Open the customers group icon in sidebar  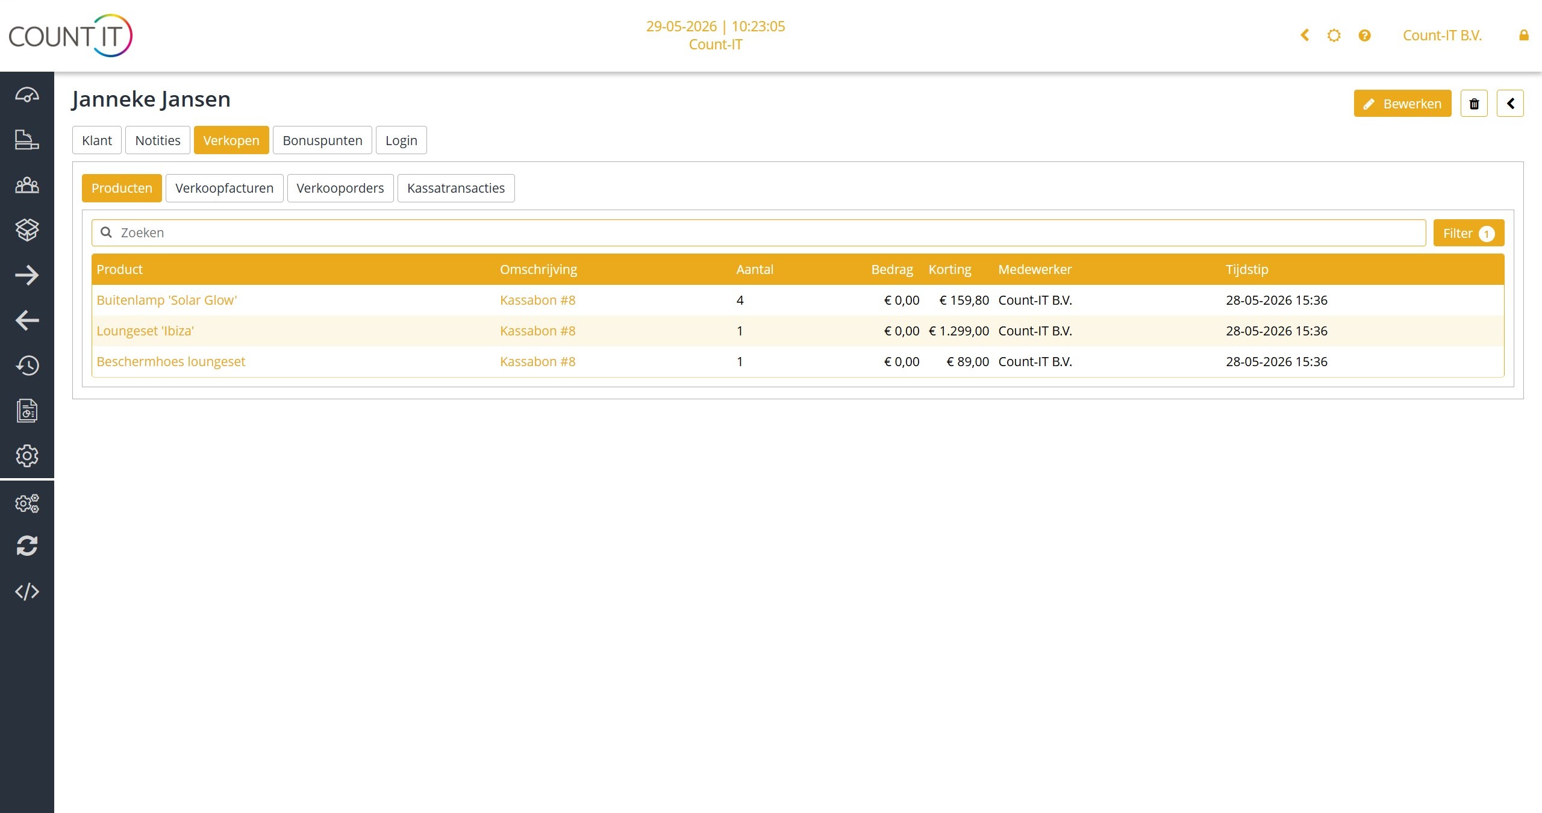pyautogui.click(x=27, y=185)
